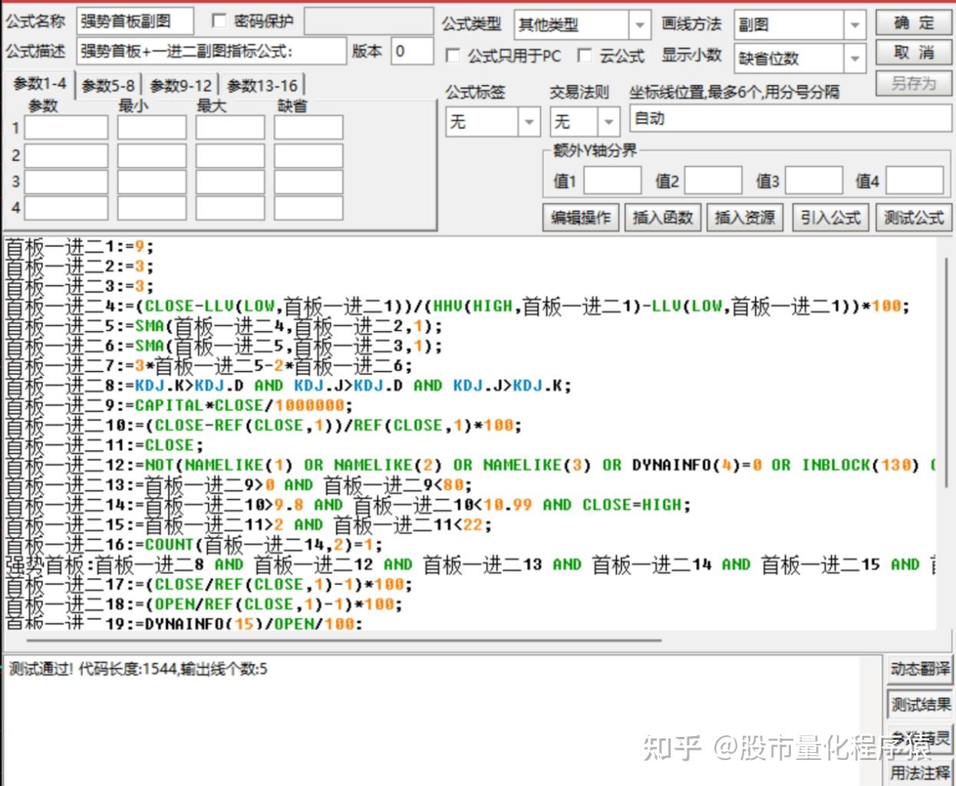The height and width of the screenshot is (786, 956).
Task: Switch to the 参数5-8 tab
Action: click(108, 86)
